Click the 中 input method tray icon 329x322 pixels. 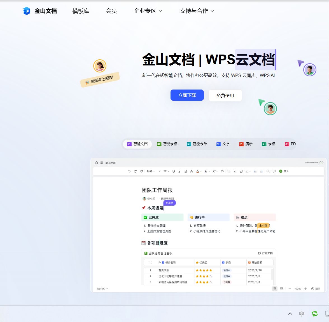pos(301,314)
